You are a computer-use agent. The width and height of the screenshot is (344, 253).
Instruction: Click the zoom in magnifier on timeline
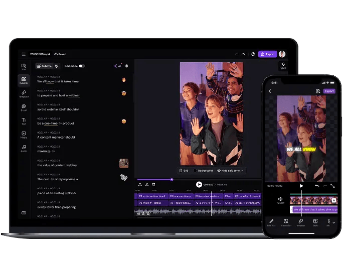[x=148, y=213]
